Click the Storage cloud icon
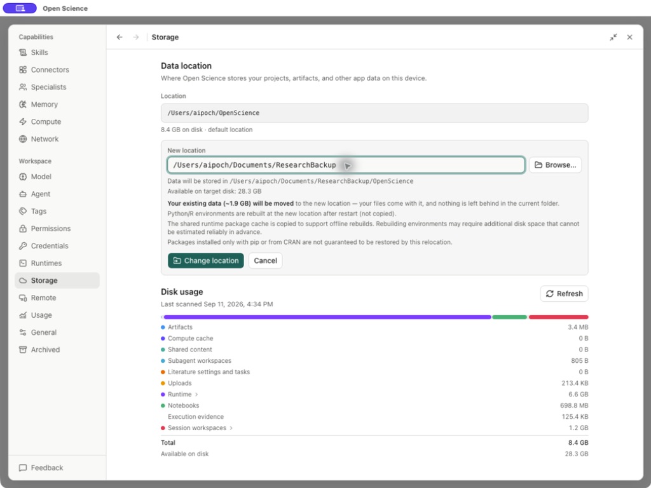The height and width of the screenshot is (488, 651). click(23, 280)
